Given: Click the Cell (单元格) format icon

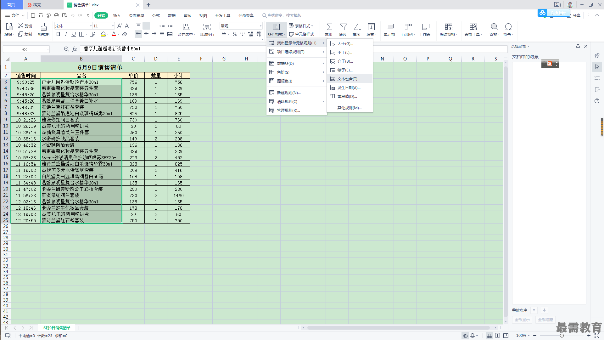Looking at the screenshot, I should (390, 27).
